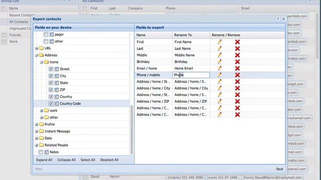Close the Export contacts dialog
The height and width of the screenshot is (180, 321).
coord(283,19)
